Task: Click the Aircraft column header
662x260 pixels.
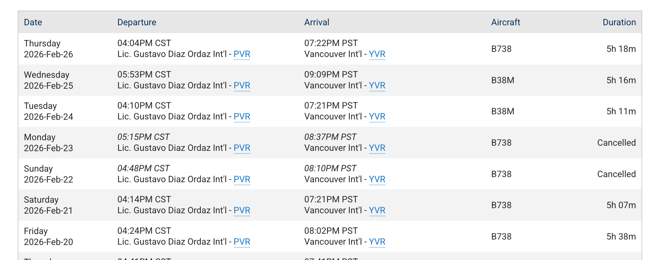Action: [506, 23]
